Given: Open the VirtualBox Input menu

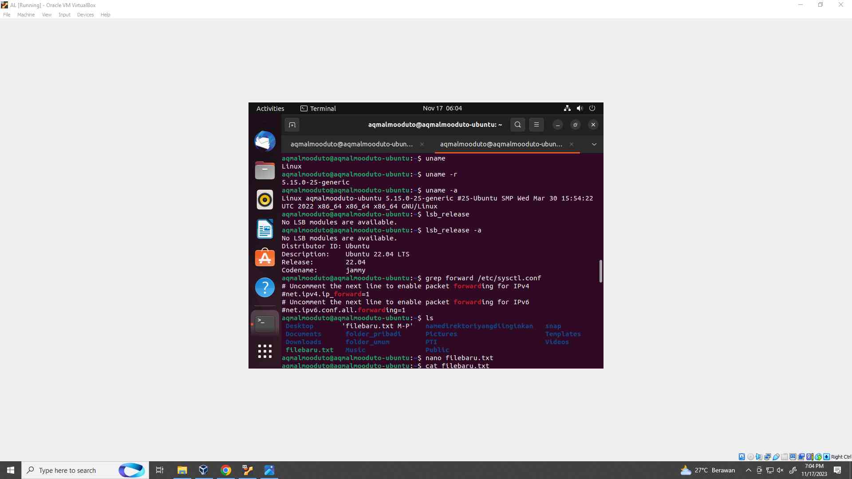Looking at the screenshot, I should 64,15.
